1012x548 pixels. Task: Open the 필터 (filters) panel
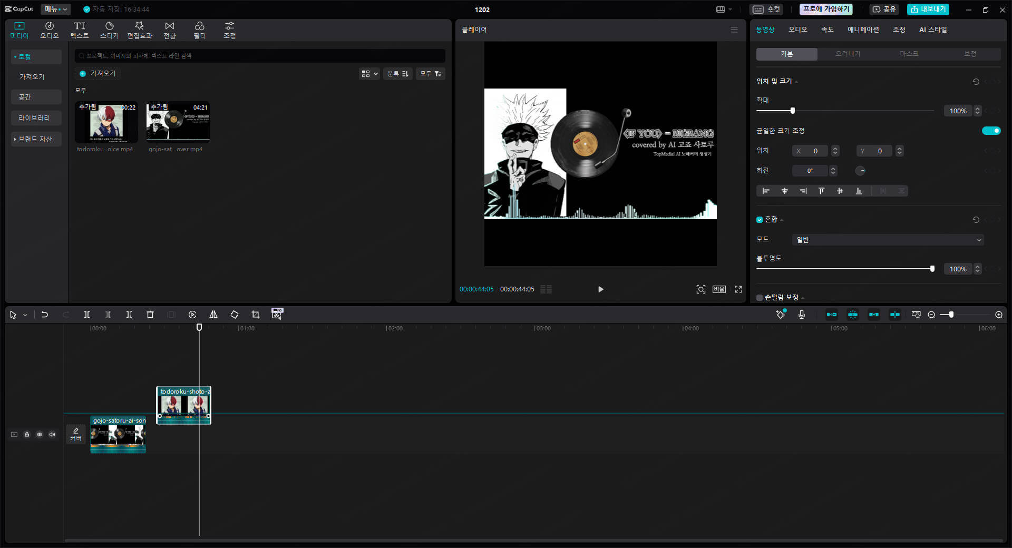tap(200, 30)
